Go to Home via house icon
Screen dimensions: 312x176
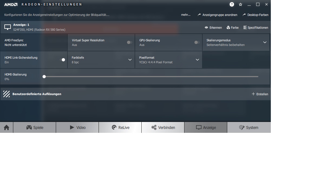6,127
